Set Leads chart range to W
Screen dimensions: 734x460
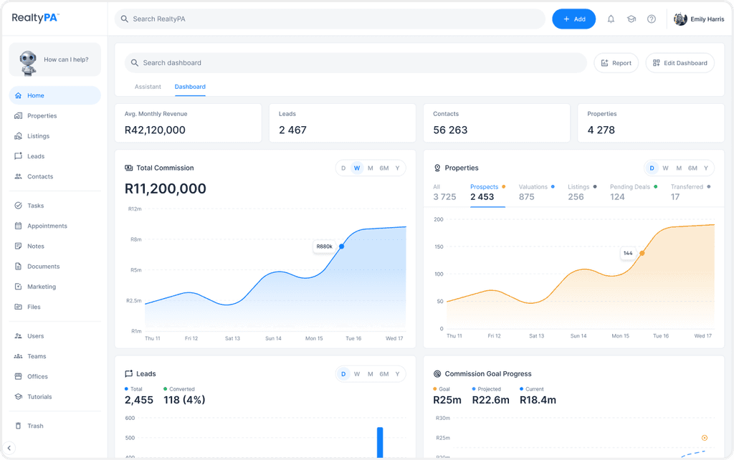(x=357, y=374)
